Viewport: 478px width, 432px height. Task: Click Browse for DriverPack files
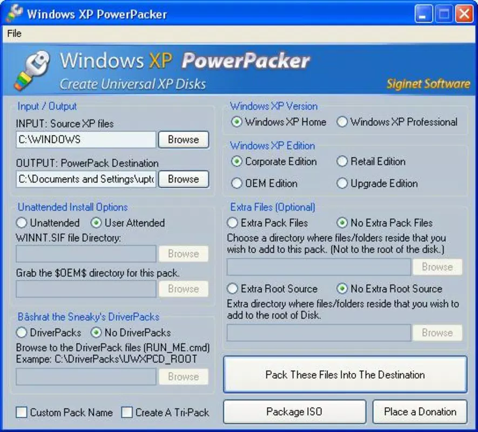[184, 376]
